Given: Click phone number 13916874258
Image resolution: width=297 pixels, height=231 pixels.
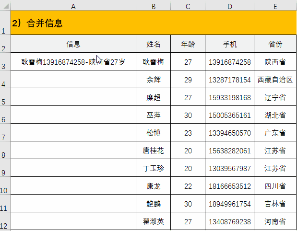Looking at the screenshot, I should click(229, 62).
